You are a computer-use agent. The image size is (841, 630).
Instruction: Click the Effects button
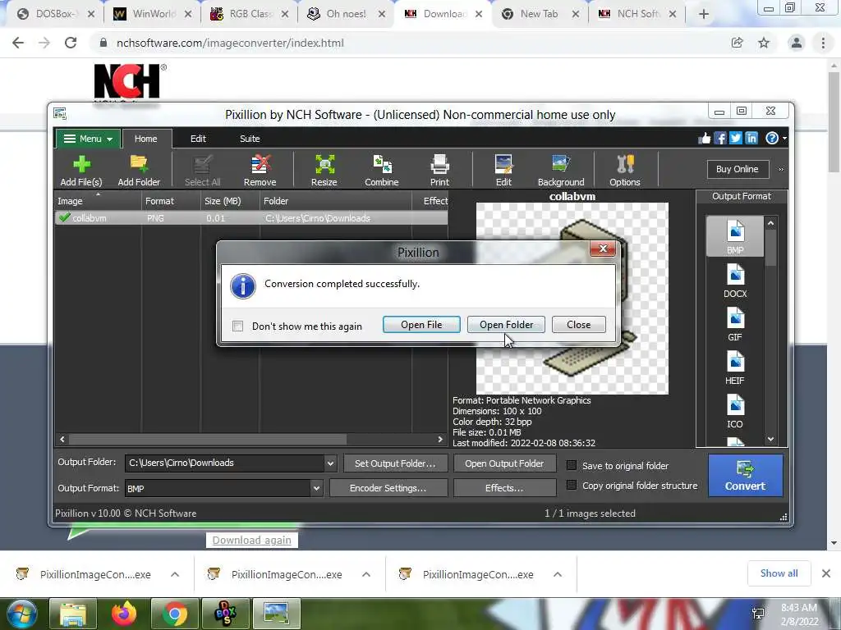504,488
